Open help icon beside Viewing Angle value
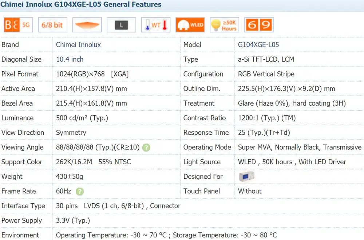This screenshot has height=240, width=364. (x=146, y=147)
